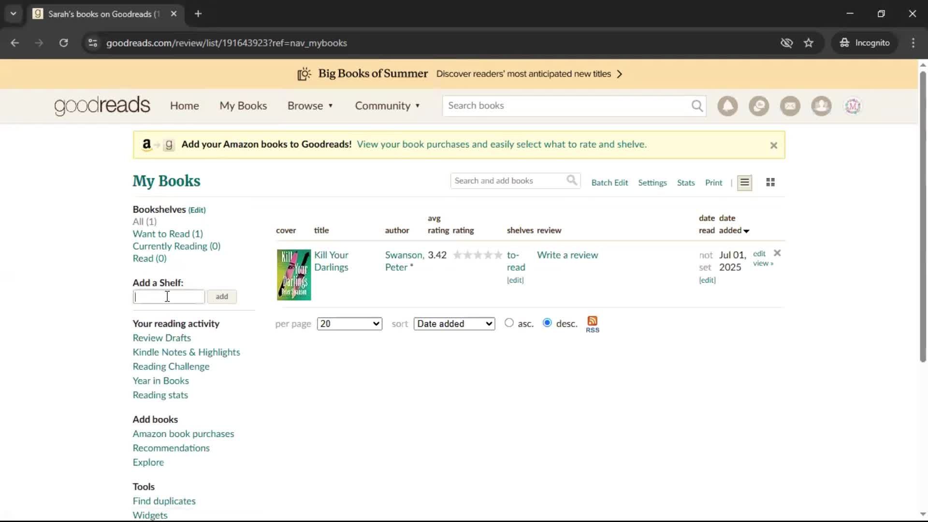Rate Kill Your Darlings five stars

tap(498, 255)
